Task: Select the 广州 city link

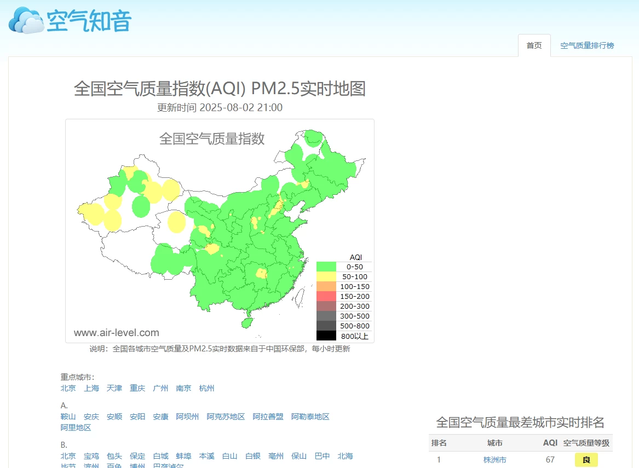Action: coord(160,389)
